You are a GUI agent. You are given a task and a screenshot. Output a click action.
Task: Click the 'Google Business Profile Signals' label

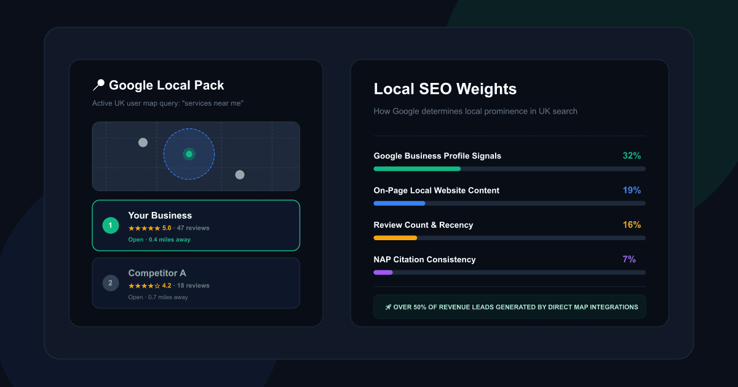pos(437,156)
